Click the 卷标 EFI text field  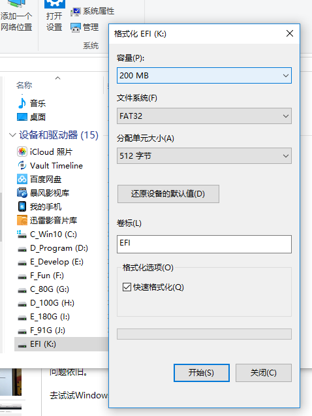204,244
